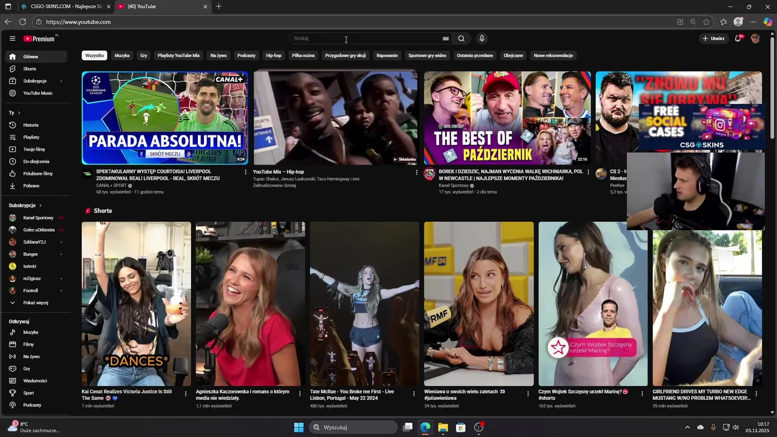777x437 pixels.
Task: Open Kanał Sportowy subscription channel
Action: click(36, 217)
